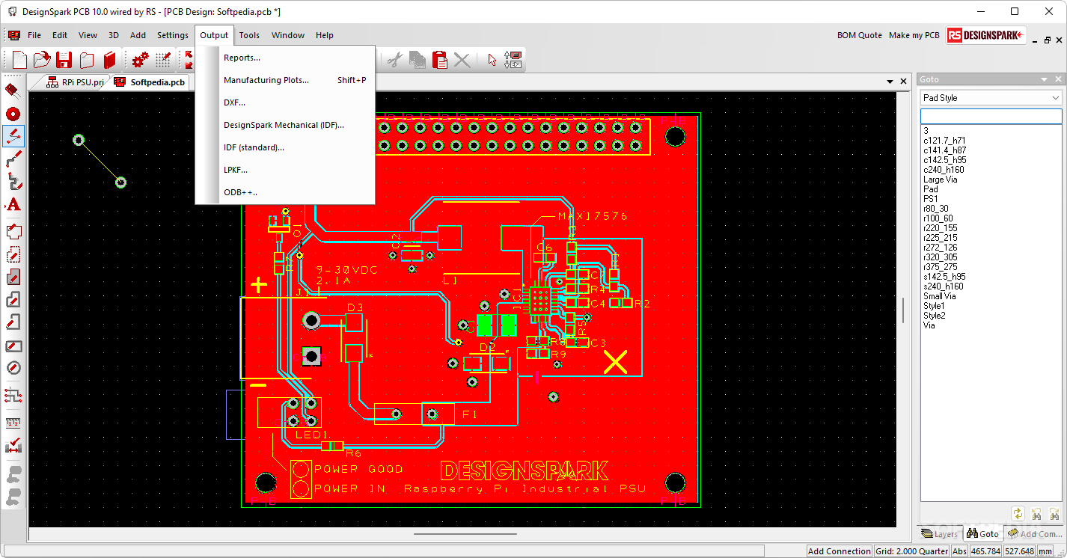Click the Make my PCB button

(x=914, y=35)
